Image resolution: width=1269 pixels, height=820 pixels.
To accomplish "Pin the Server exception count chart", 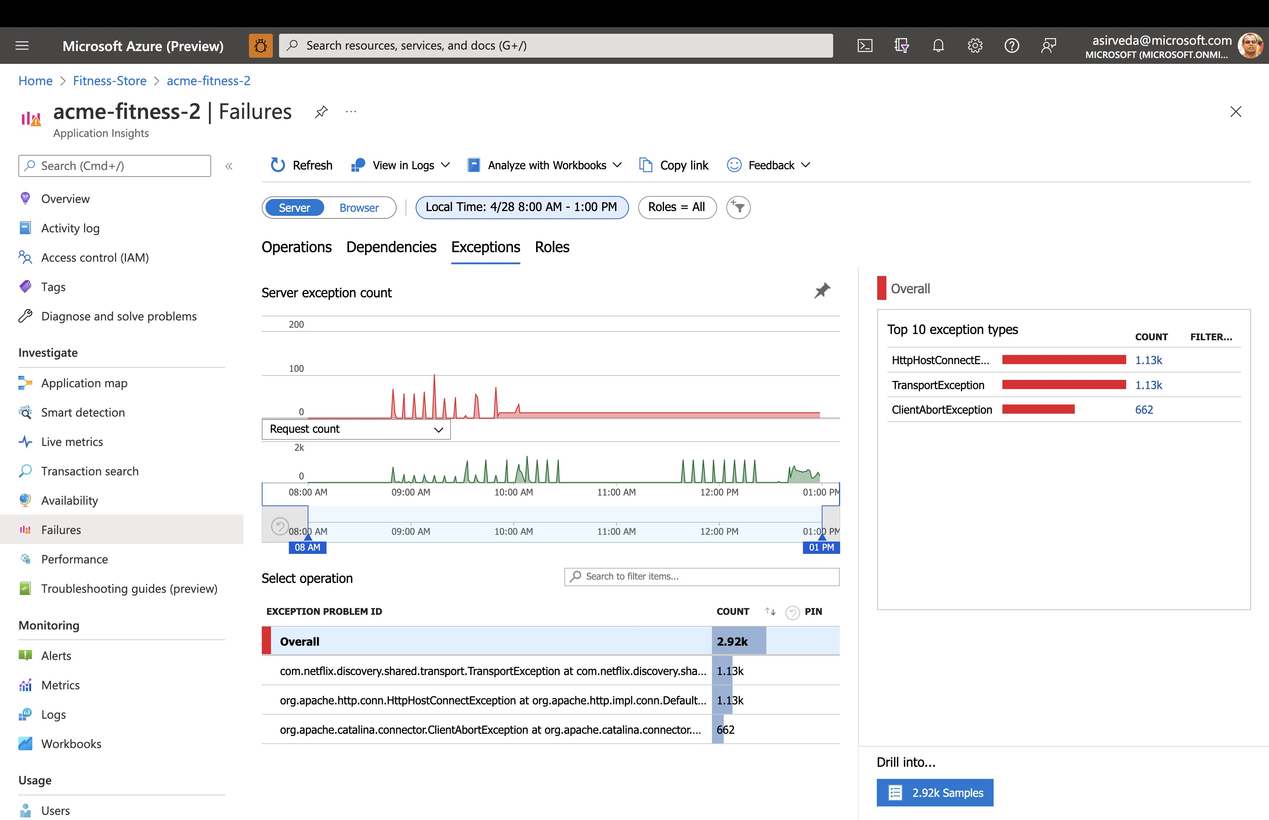I will click(x=822, y=291).
